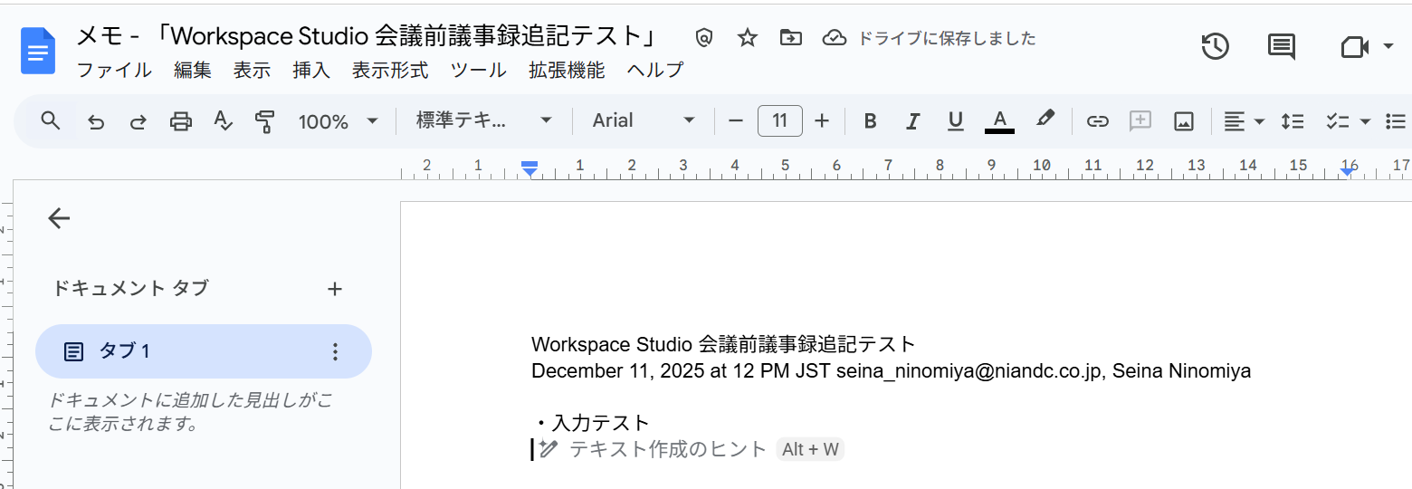Toggle italic formatting
Image resolution: width=1412 pixels, height=489 pixels.
coord(912,121)
